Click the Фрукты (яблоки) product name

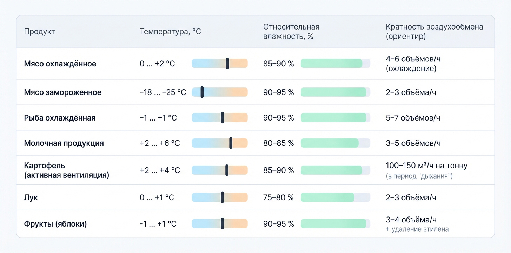pos(55,224)
